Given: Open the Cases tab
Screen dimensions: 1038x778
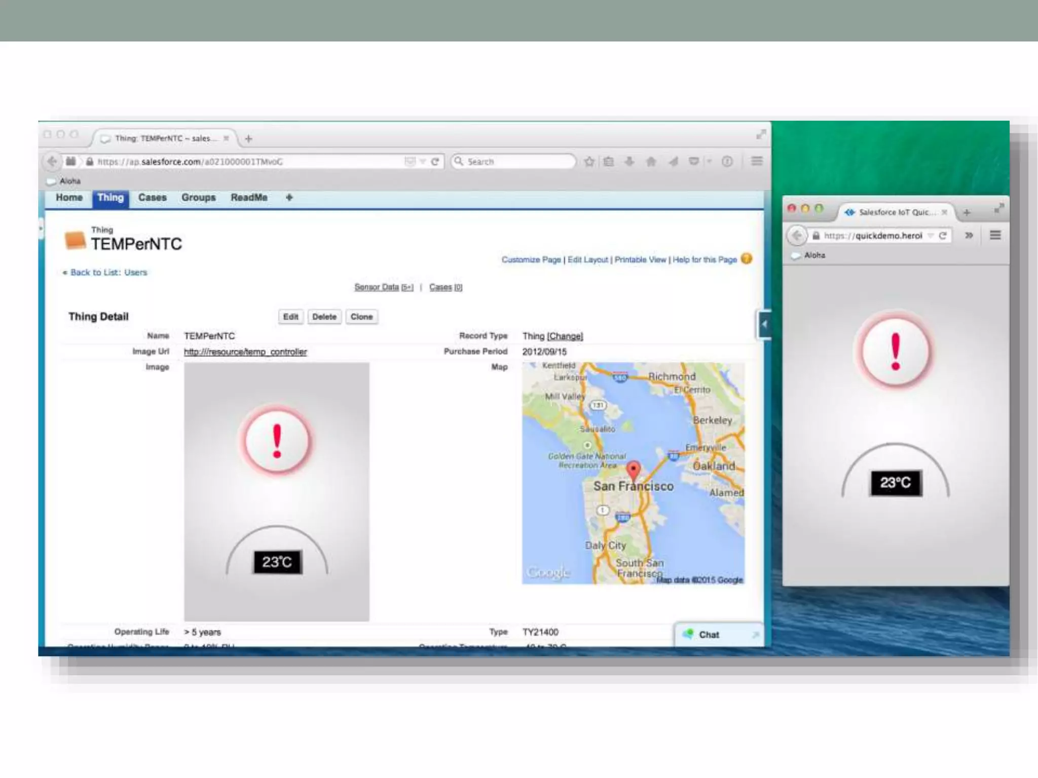Looking at the screenshot, I should point(152,198).
